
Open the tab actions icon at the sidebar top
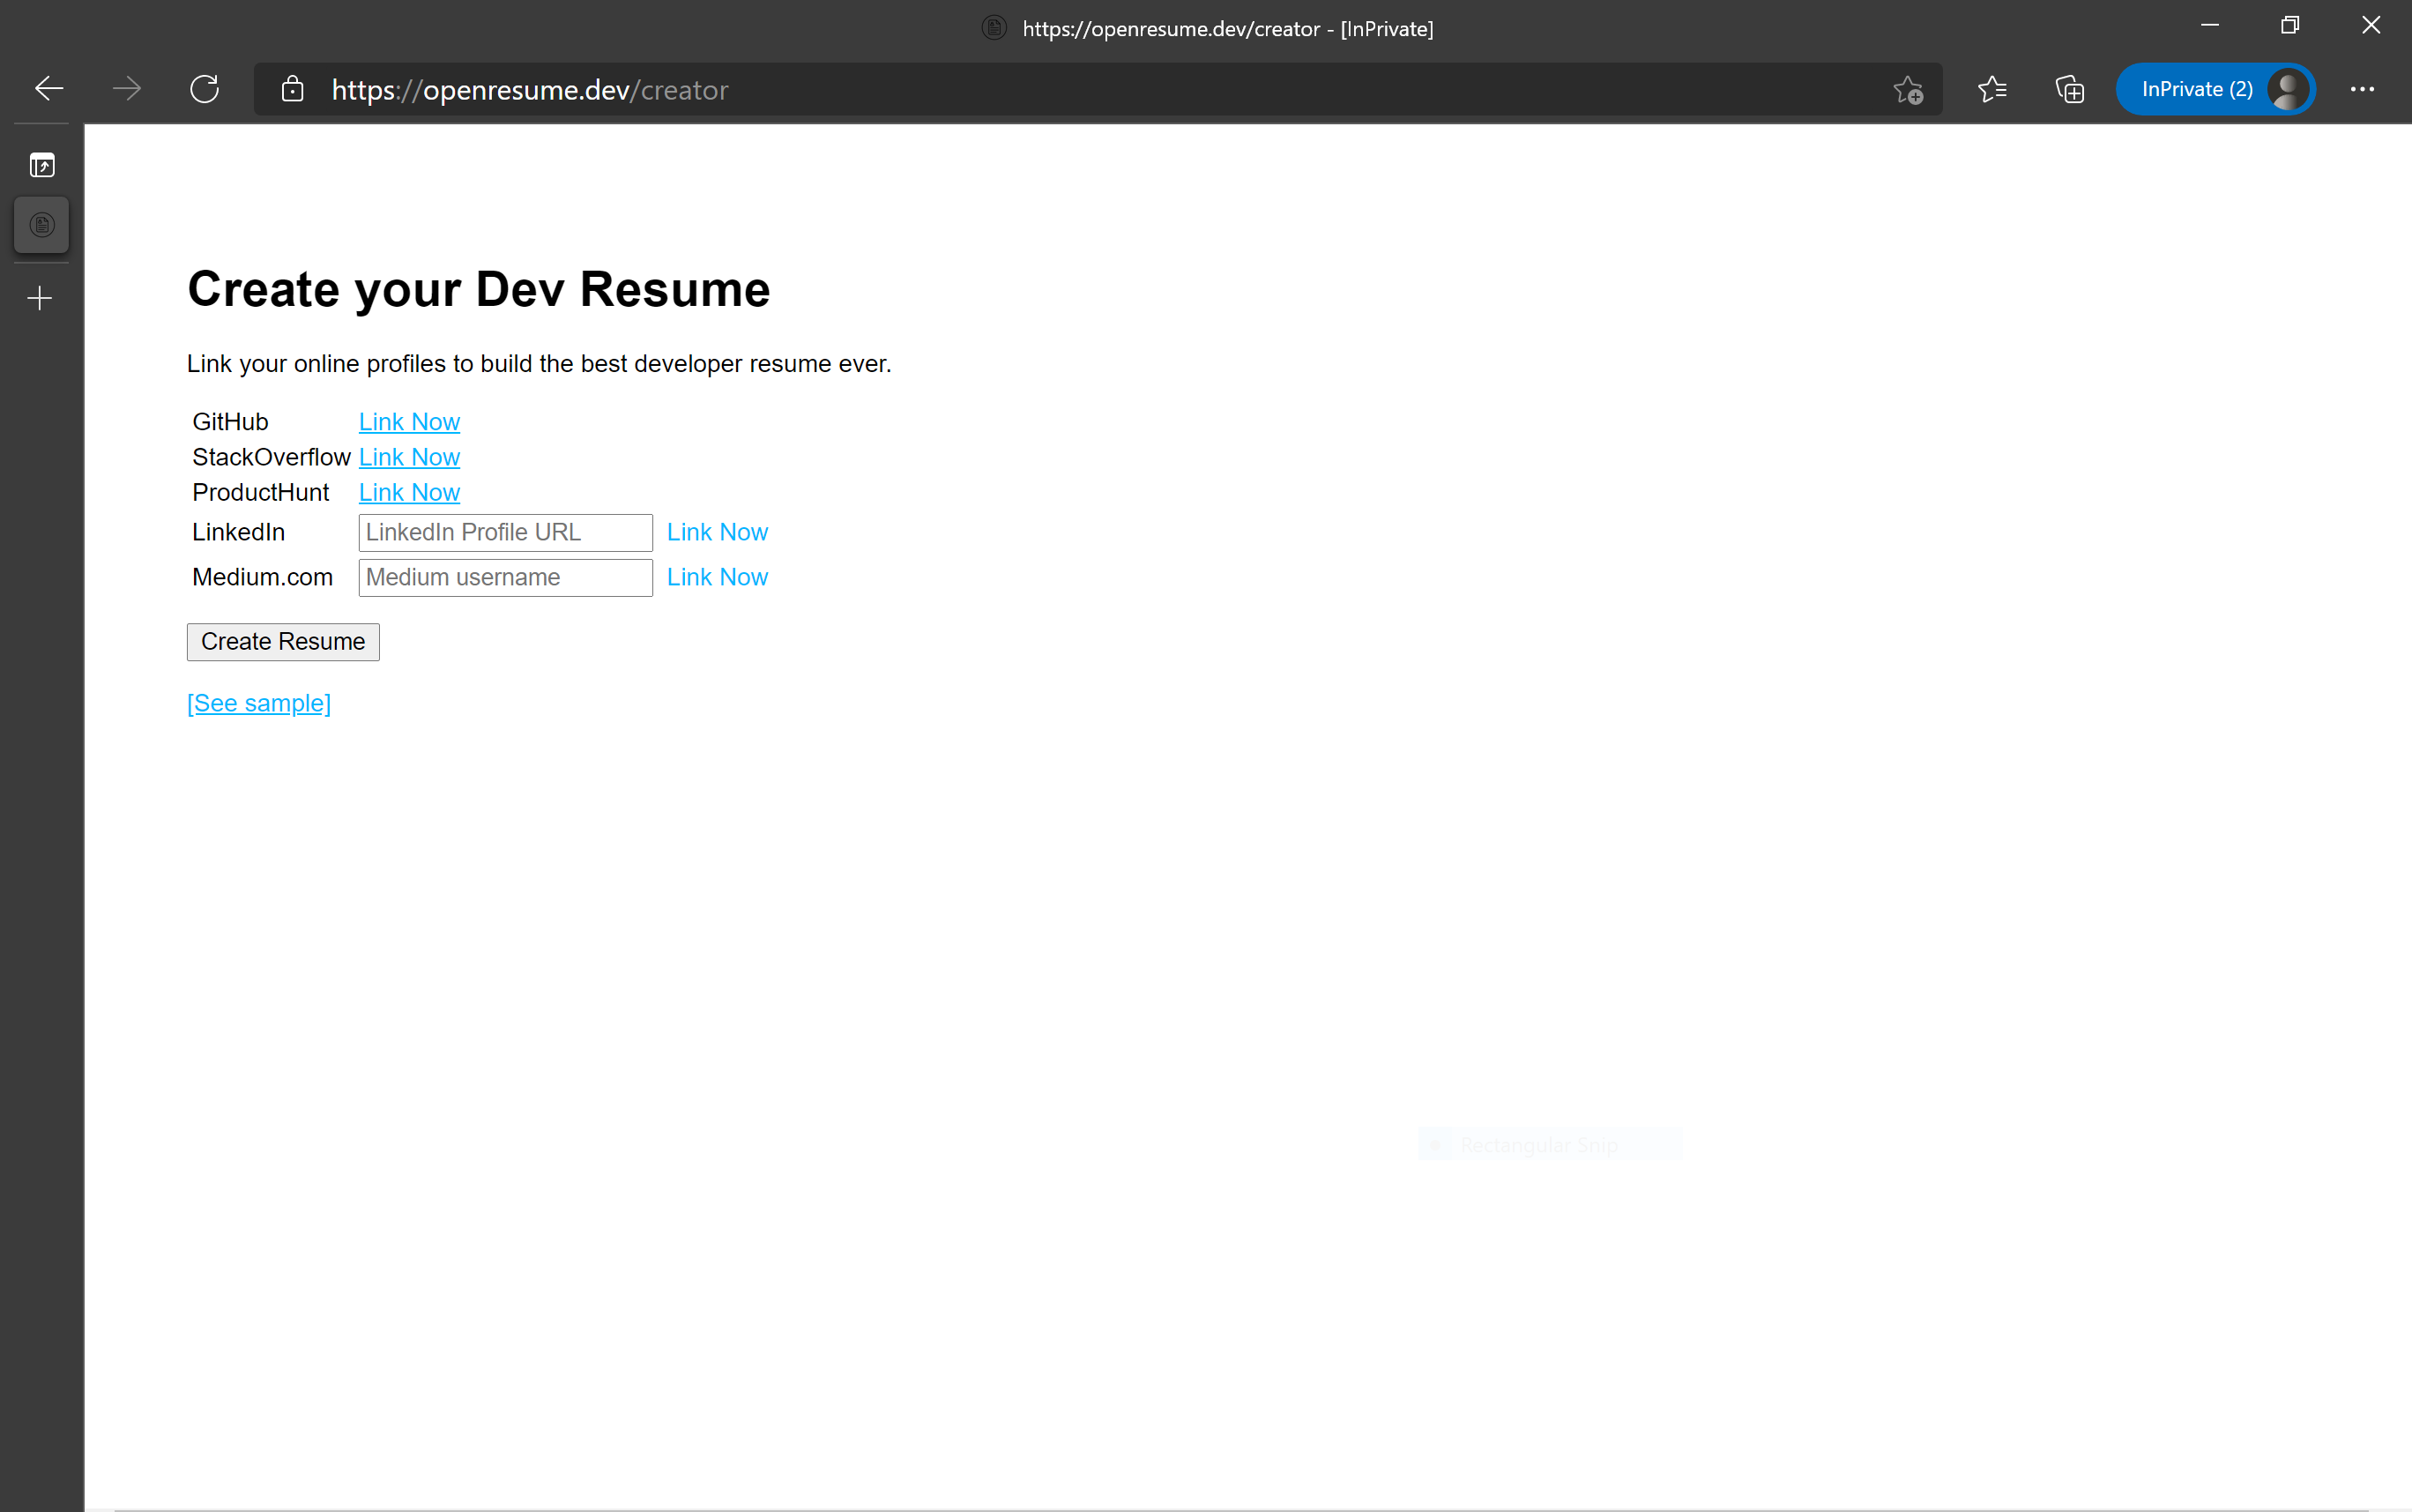coord(42,165)
